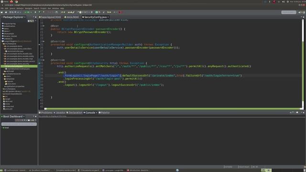306x172 pixels.
Task: Expand the src/test/java node
Action: tap(2, 89)
